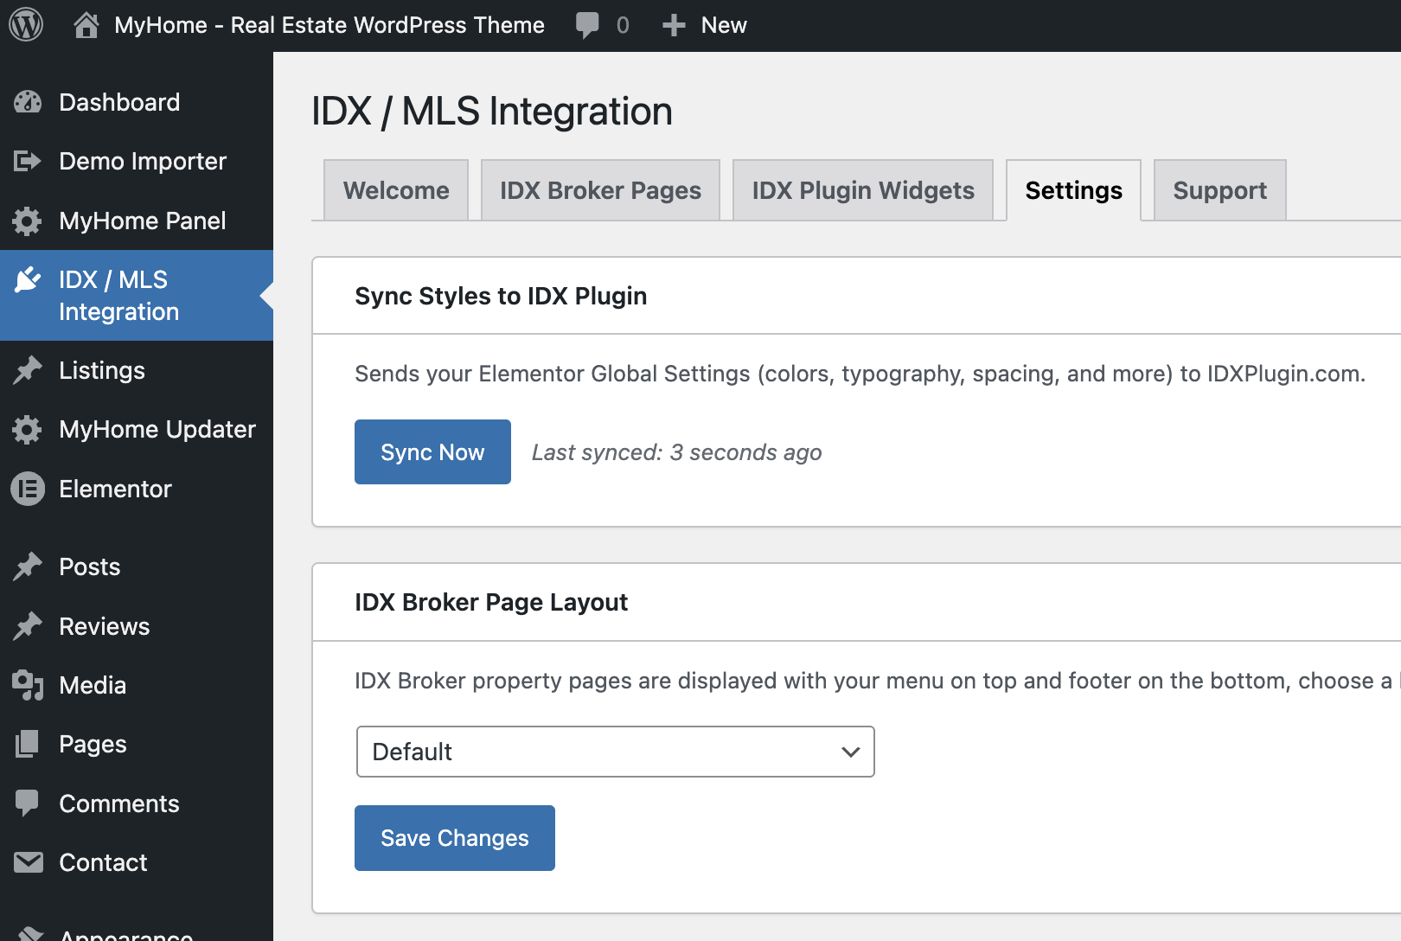This screenshot has height=941, width=1401.
Task: Open the Default page layout dropdown
Action: coord(615,752)
